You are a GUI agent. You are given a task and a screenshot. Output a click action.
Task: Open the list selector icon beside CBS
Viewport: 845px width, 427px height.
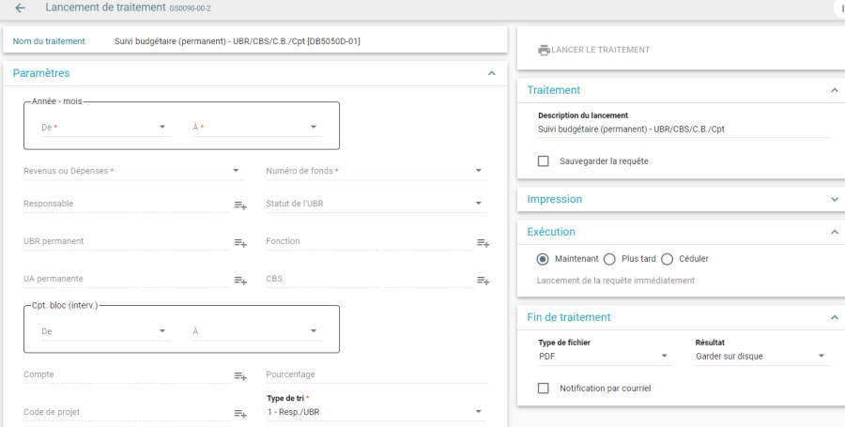point(483,281)
